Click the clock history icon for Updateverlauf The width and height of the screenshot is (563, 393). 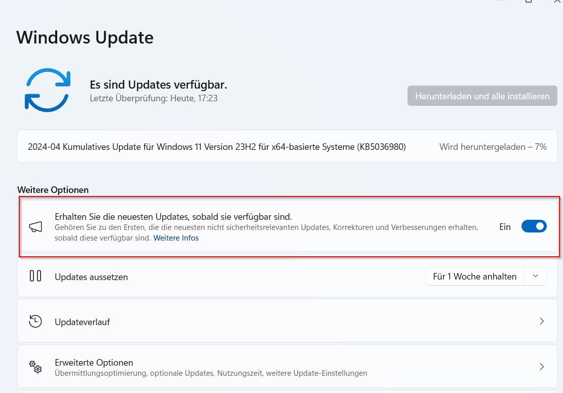tap(35, 321)
